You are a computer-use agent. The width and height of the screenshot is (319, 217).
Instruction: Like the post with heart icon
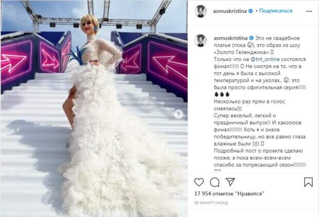[199, 182]
